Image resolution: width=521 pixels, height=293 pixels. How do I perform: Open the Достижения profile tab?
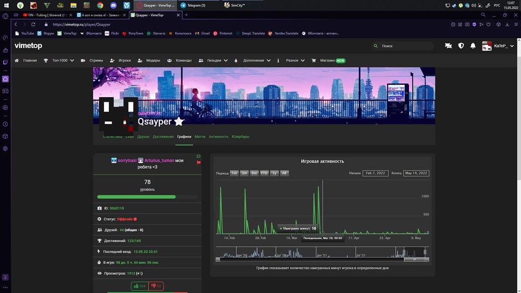coord(163,137)
